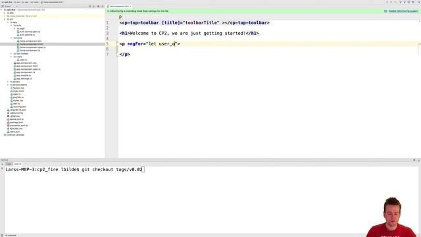
Task: Click the src breadcrumb in navigation bar
Action: pyautogui.click(x=17, y=2)
